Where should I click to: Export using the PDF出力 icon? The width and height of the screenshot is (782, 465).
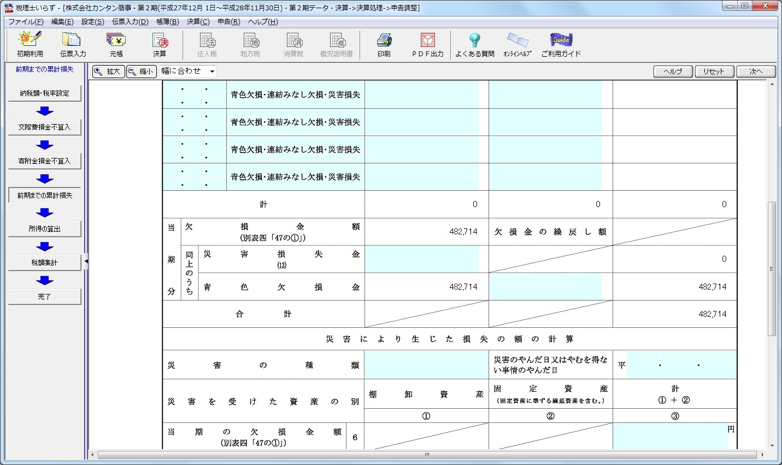click(427, 44)
